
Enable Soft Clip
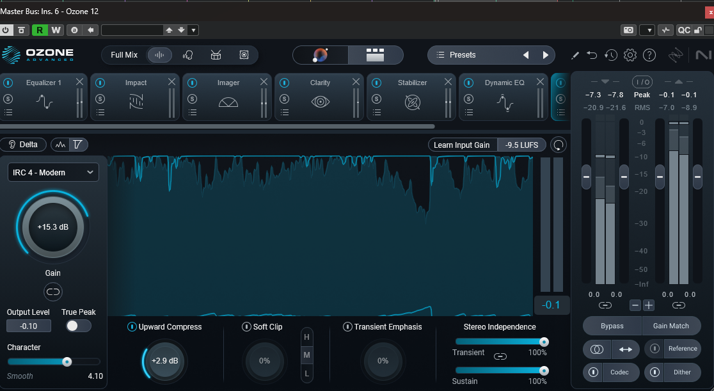(x=246, y=327)
